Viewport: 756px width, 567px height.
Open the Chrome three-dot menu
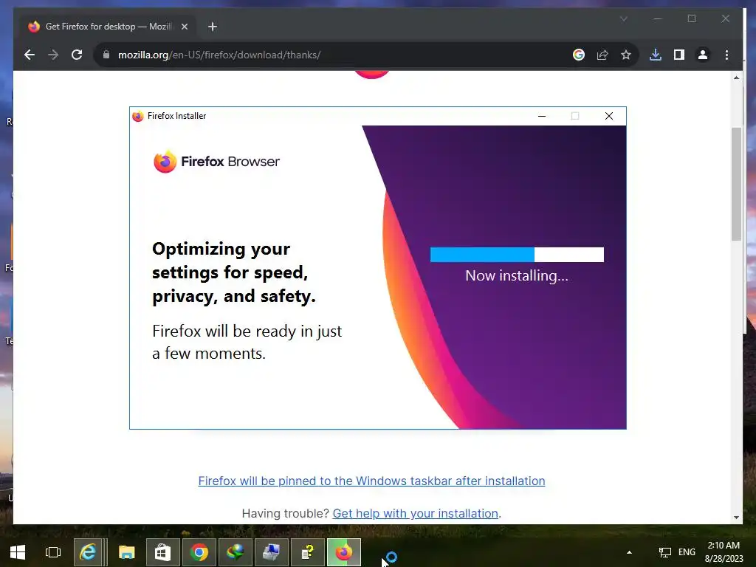point(726,55)
